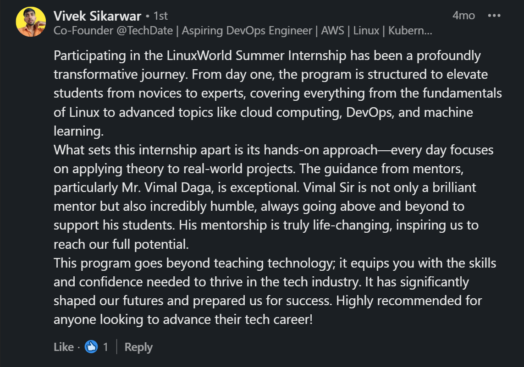Click "Aspiring DevOps Engineer" in the headline
This screenshot has height=367, width=524.
[248, 31]
